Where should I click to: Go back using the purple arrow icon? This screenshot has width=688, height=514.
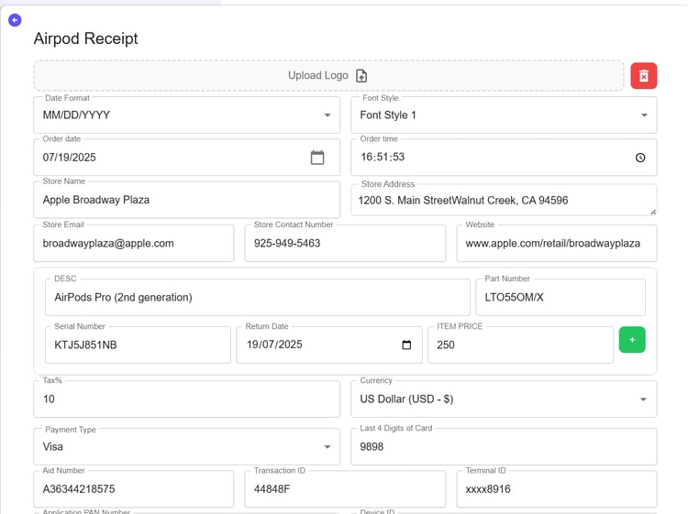pyautogui.click(x=15, y=20)
